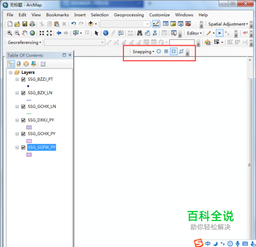256x247 pixels.
Task: Choose the Select Elements arrow tool
Action: coord(96,33)
